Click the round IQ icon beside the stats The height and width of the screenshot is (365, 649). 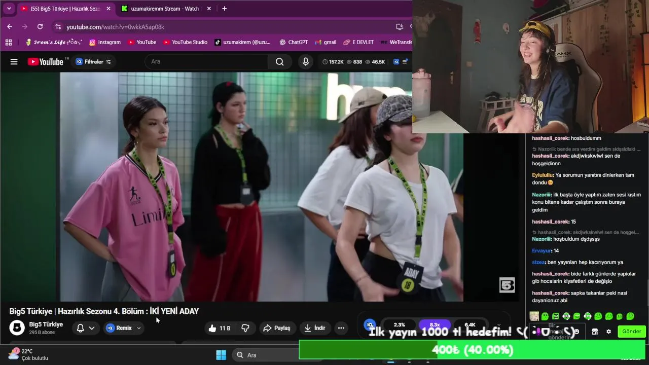[x=370, y=324]
